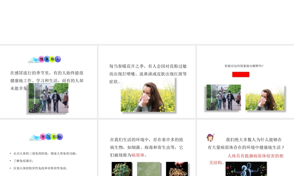Click the green spiky virus image
Screen dimensions: 294x176
(x=122, y=169)
